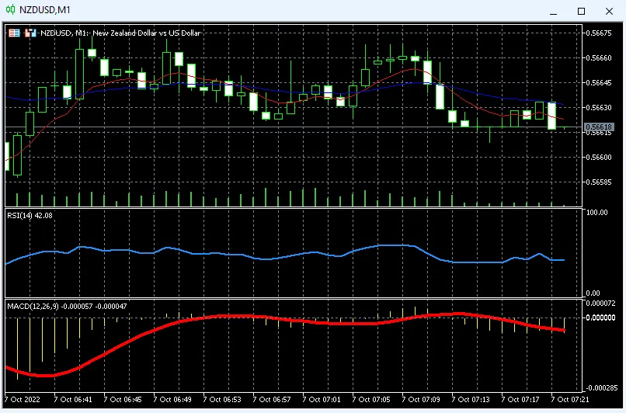Click the 7 Oct 07:09 time label

[421, 400]
